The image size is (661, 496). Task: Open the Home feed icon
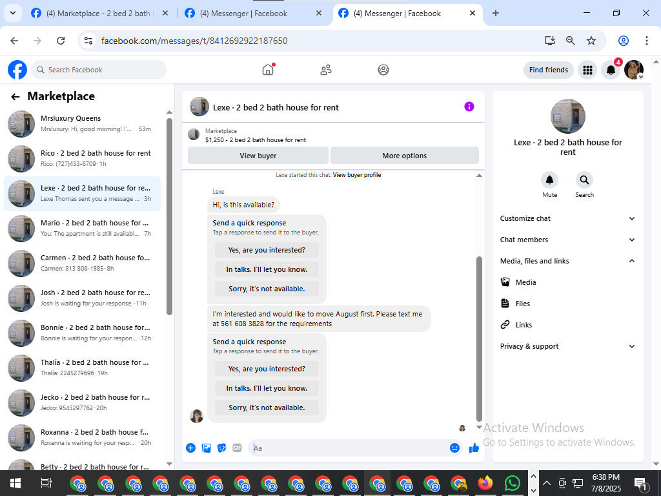268,70
